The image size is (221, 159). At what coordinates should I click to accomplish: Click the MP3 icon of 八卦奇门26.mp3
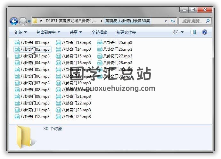click(100, 49)
